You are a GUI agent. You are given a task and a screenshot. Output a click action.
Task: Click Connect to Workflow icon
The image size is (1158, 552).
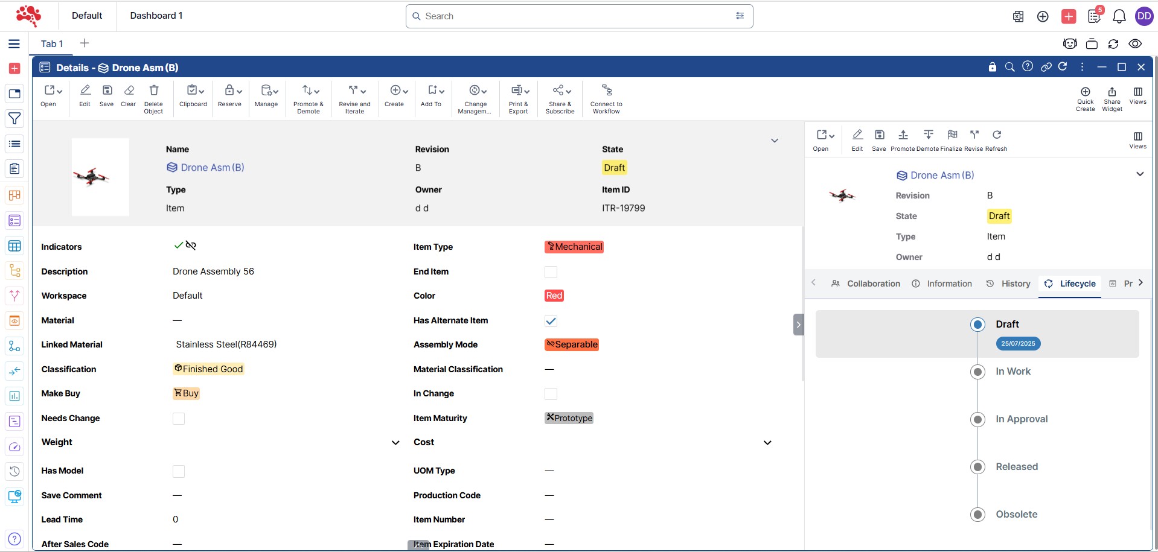[x=606, y=91]
